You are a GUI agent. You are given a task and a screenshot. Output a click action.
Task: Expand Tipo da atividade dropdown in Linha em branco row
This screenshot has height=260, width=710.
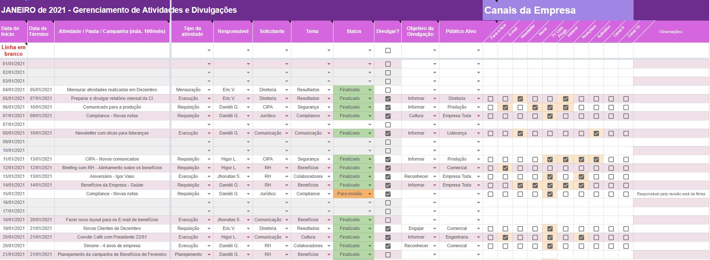[209, 50]
